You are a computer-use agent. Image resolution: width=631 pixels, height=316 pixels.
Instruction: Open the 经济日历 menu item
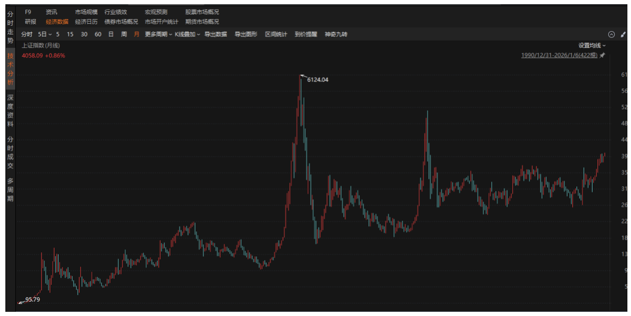tap(86, 22)
